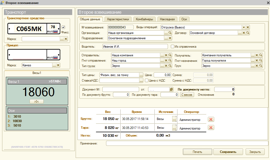Open the Накладная tab

[x=167, y=19]
